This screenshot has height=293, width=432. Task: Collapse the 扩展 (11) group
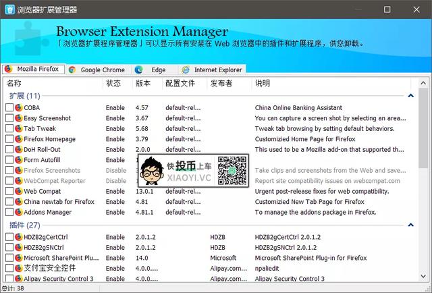pyautogui.click(x=411, y=96)
